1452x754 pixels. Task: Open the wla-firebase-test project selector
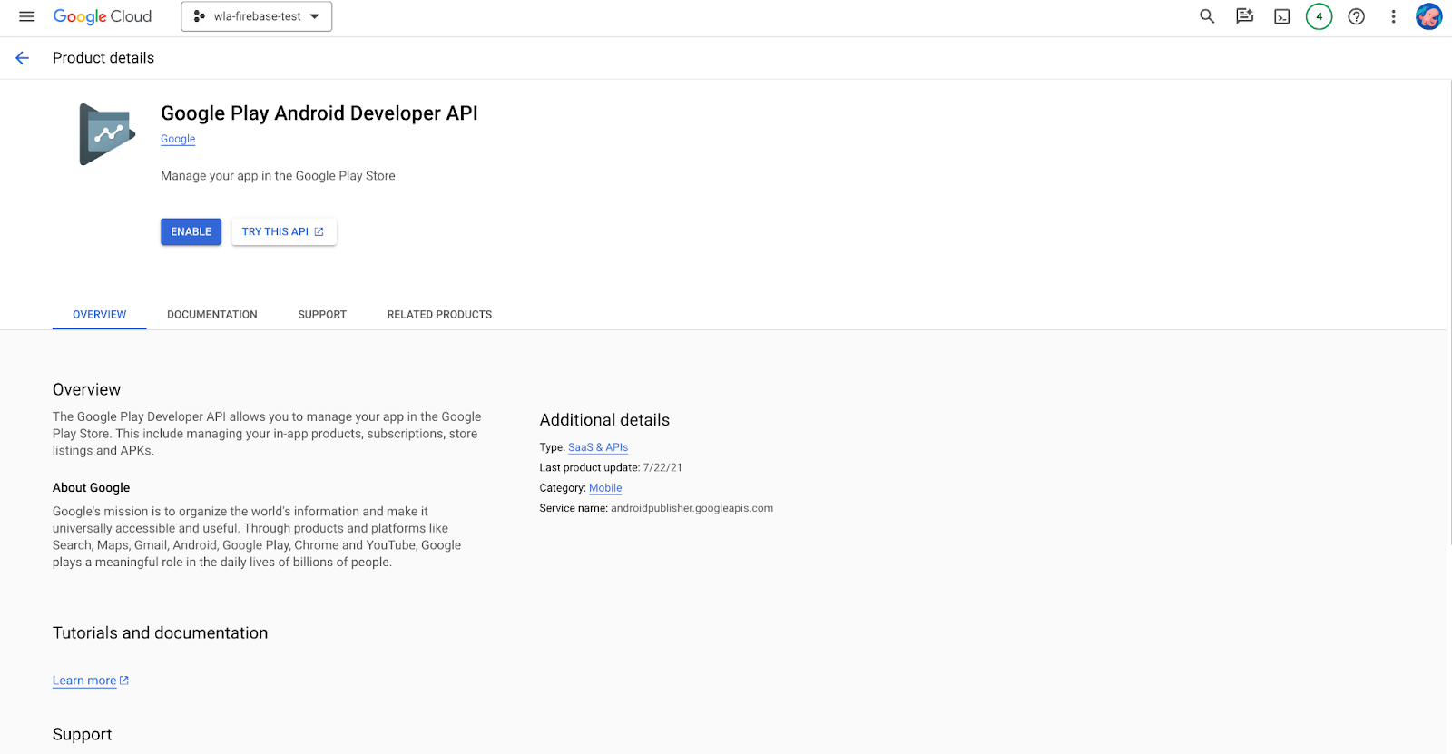(257, 16)
